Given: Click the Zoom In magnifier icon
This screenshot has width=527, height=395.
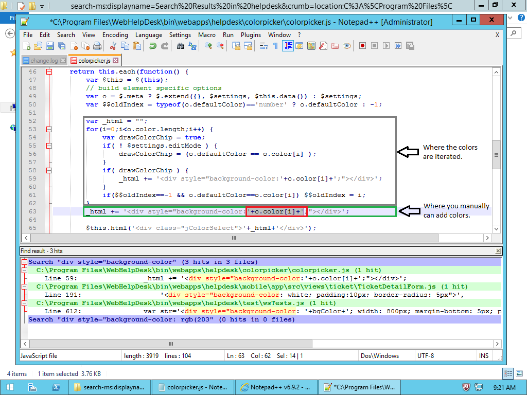Looking at the screenshot, I should pos(208,46).
